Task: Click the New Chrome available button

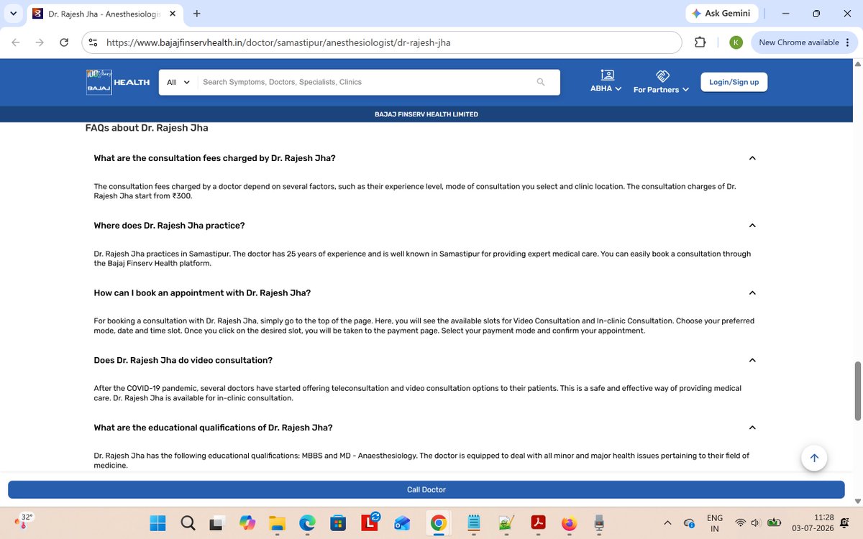Action: (x=803, y=42)
